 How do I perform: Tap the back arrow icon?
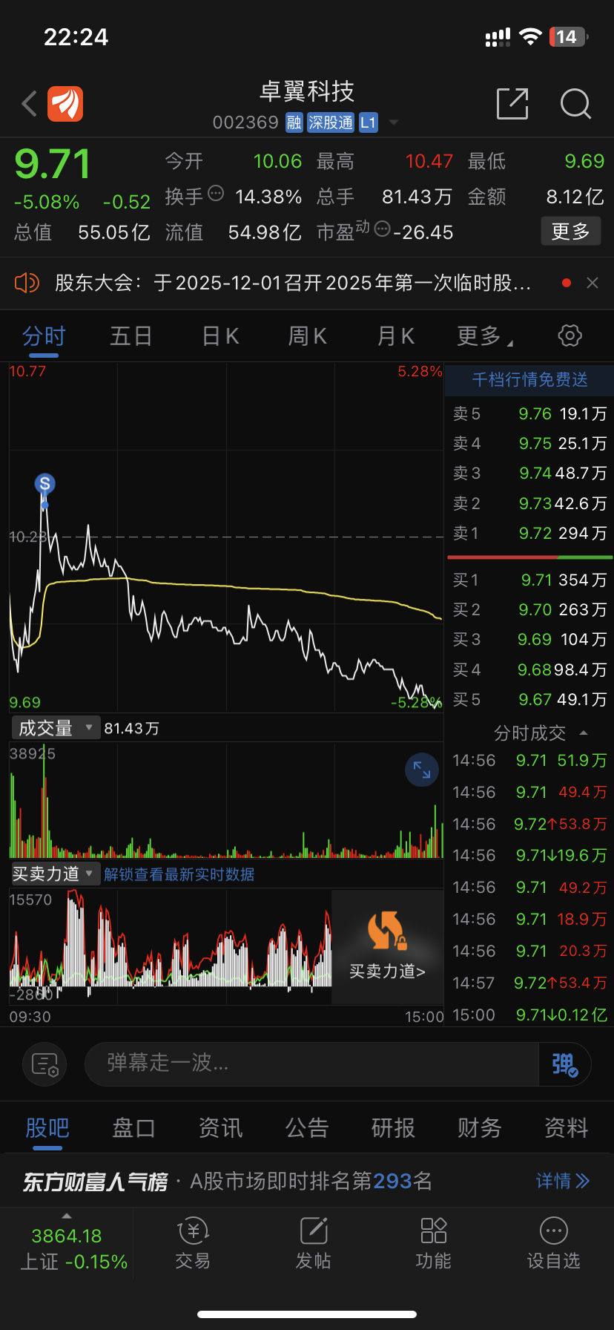30,104
